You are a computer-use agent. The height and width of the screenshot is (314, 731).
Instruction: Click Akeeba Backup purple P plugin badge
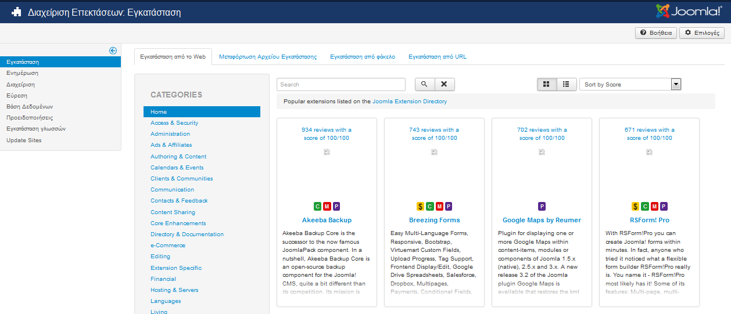[336, 206]
